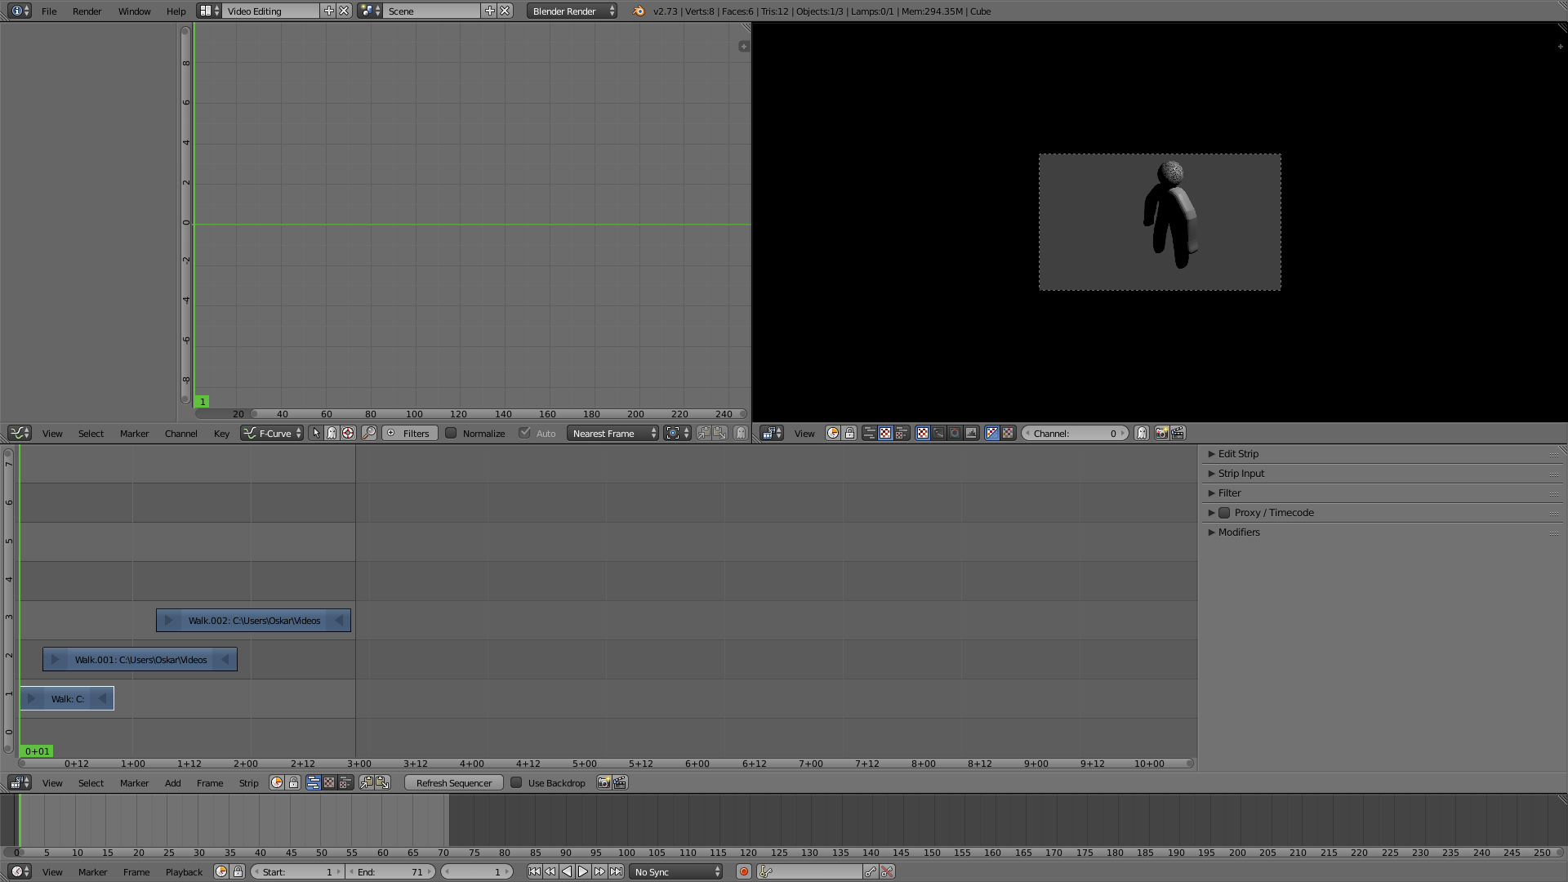Open the sequencer Strip menu
This screenshot has width=1568, height=882.
coord(248,783)
